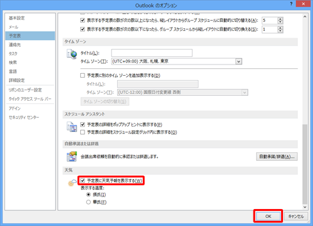Toggle show weather forecast on calendar (W)
The height and width of the screenshot is (226, 313).
pyautogui.click(x=83, y=180)
